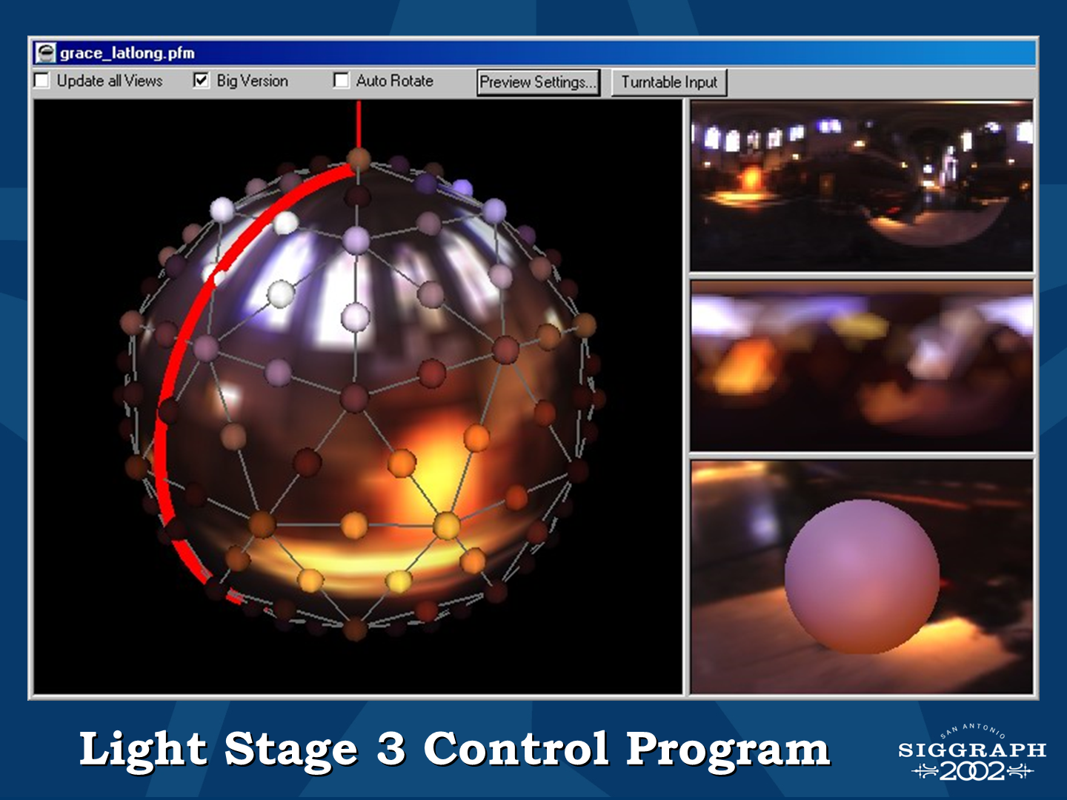The width and height of the screenshot is (1067, 800).
Task: Click the grace_latlong.pfm title text
Action: [127, 53]
